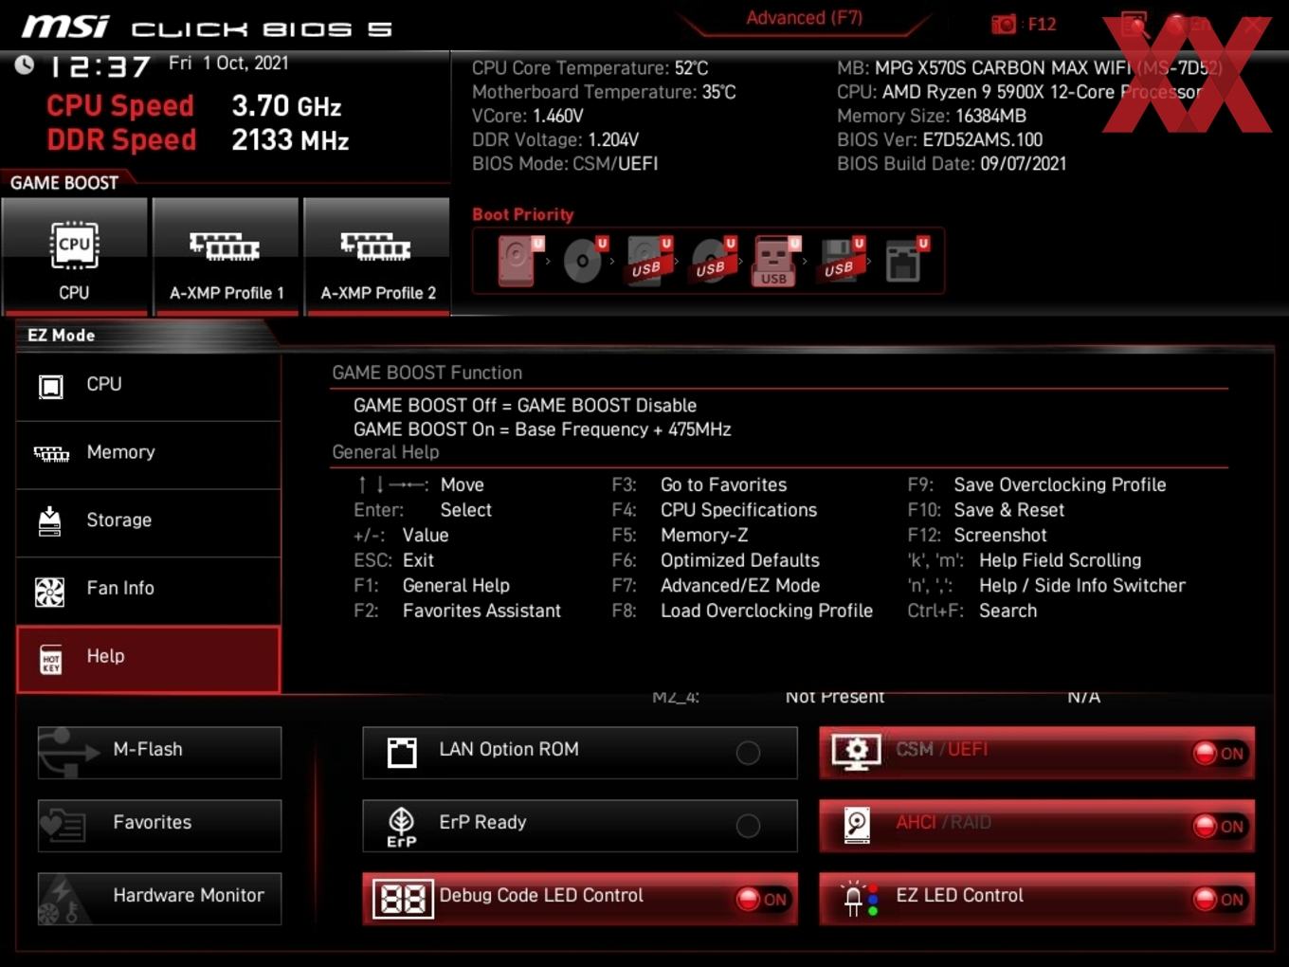Select the highlighted USB key boot device icon

[x=776, y=261]
